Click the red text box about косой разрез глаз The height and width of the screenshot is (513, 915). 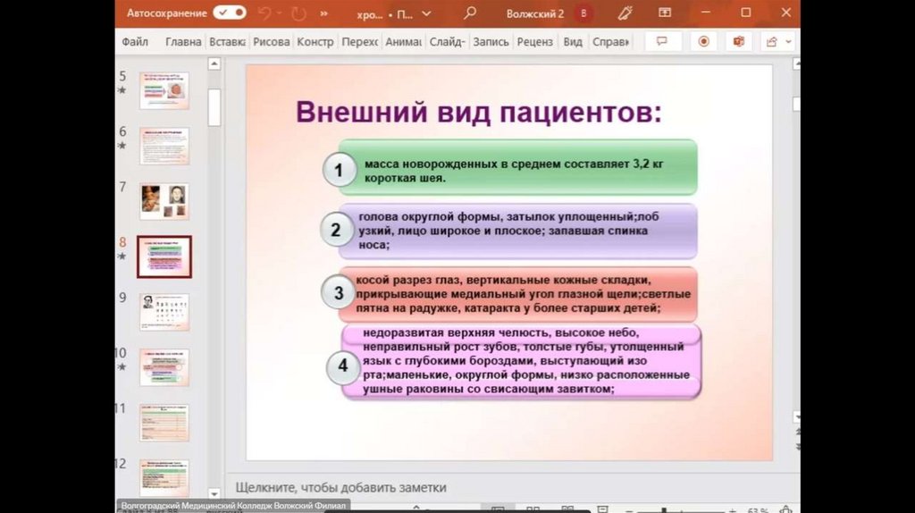518,294
